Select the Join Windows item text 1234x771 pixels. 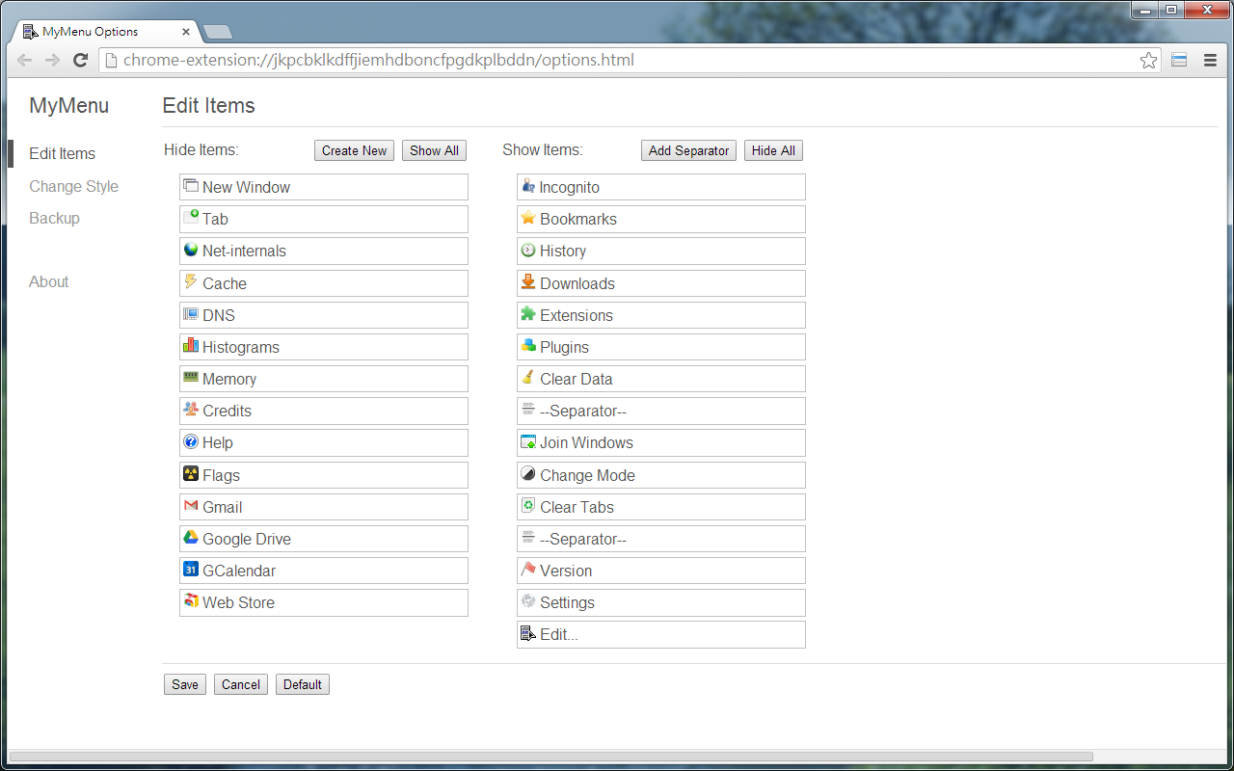pos(587,442)
